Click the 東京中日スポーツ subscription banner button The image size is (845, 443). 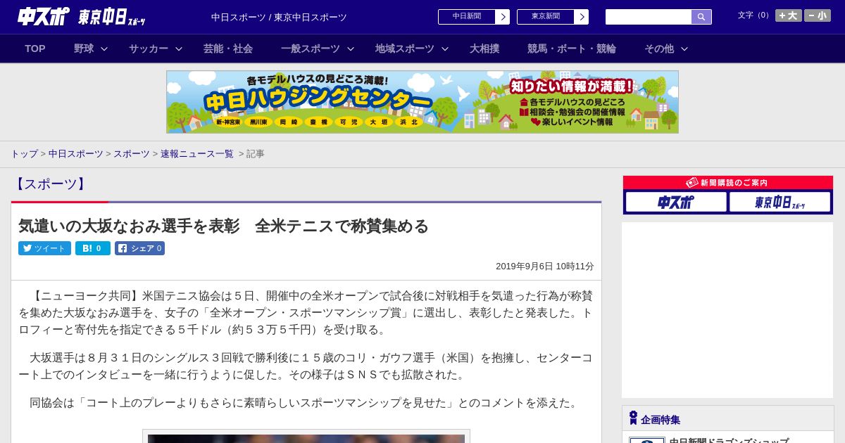780,202
